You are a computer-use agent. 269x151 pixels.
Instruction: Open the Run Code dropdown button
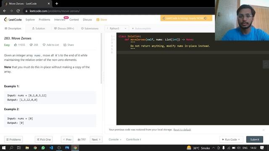[x=231, y=140]
